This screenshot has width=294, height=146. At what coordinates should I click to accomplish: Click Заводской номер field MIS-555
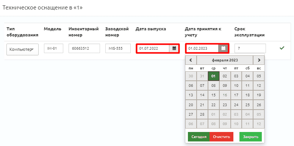click(x=118, y=49)
